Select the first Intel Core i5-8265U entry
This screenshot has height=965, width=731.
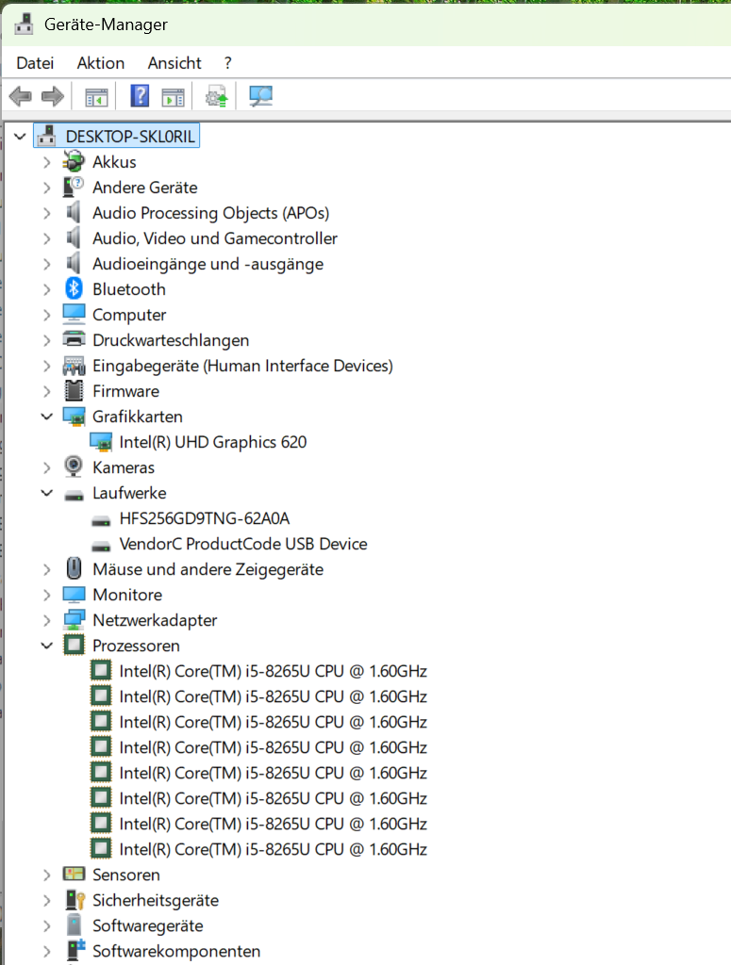pos(273,671)
